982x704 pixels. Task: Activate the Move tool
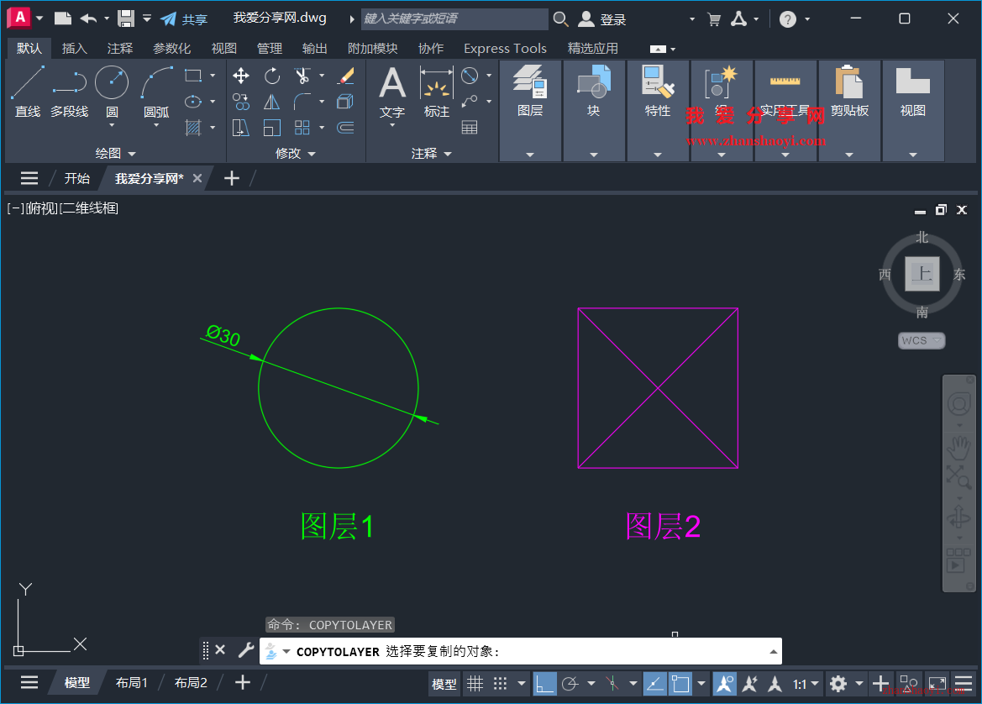coord(241,76)
